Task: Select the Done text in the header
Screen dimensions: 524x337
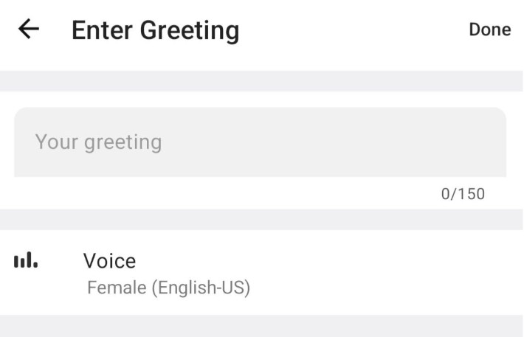Action: 490,29
